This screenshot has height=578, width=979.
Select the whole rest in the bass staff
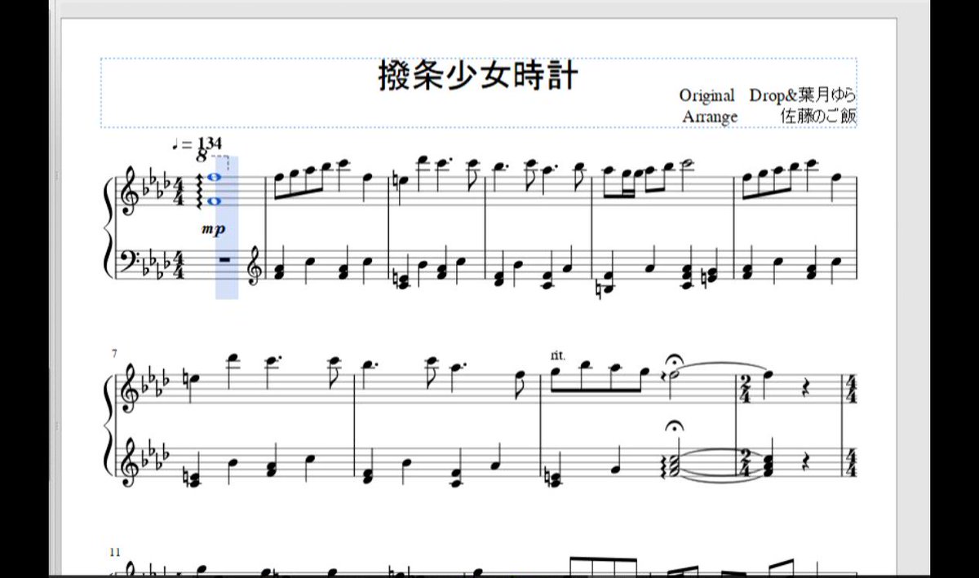pos(226,262)
